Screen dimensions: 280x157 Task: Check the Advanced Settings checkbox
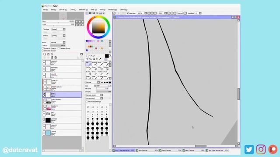click(x=87, y=102)
